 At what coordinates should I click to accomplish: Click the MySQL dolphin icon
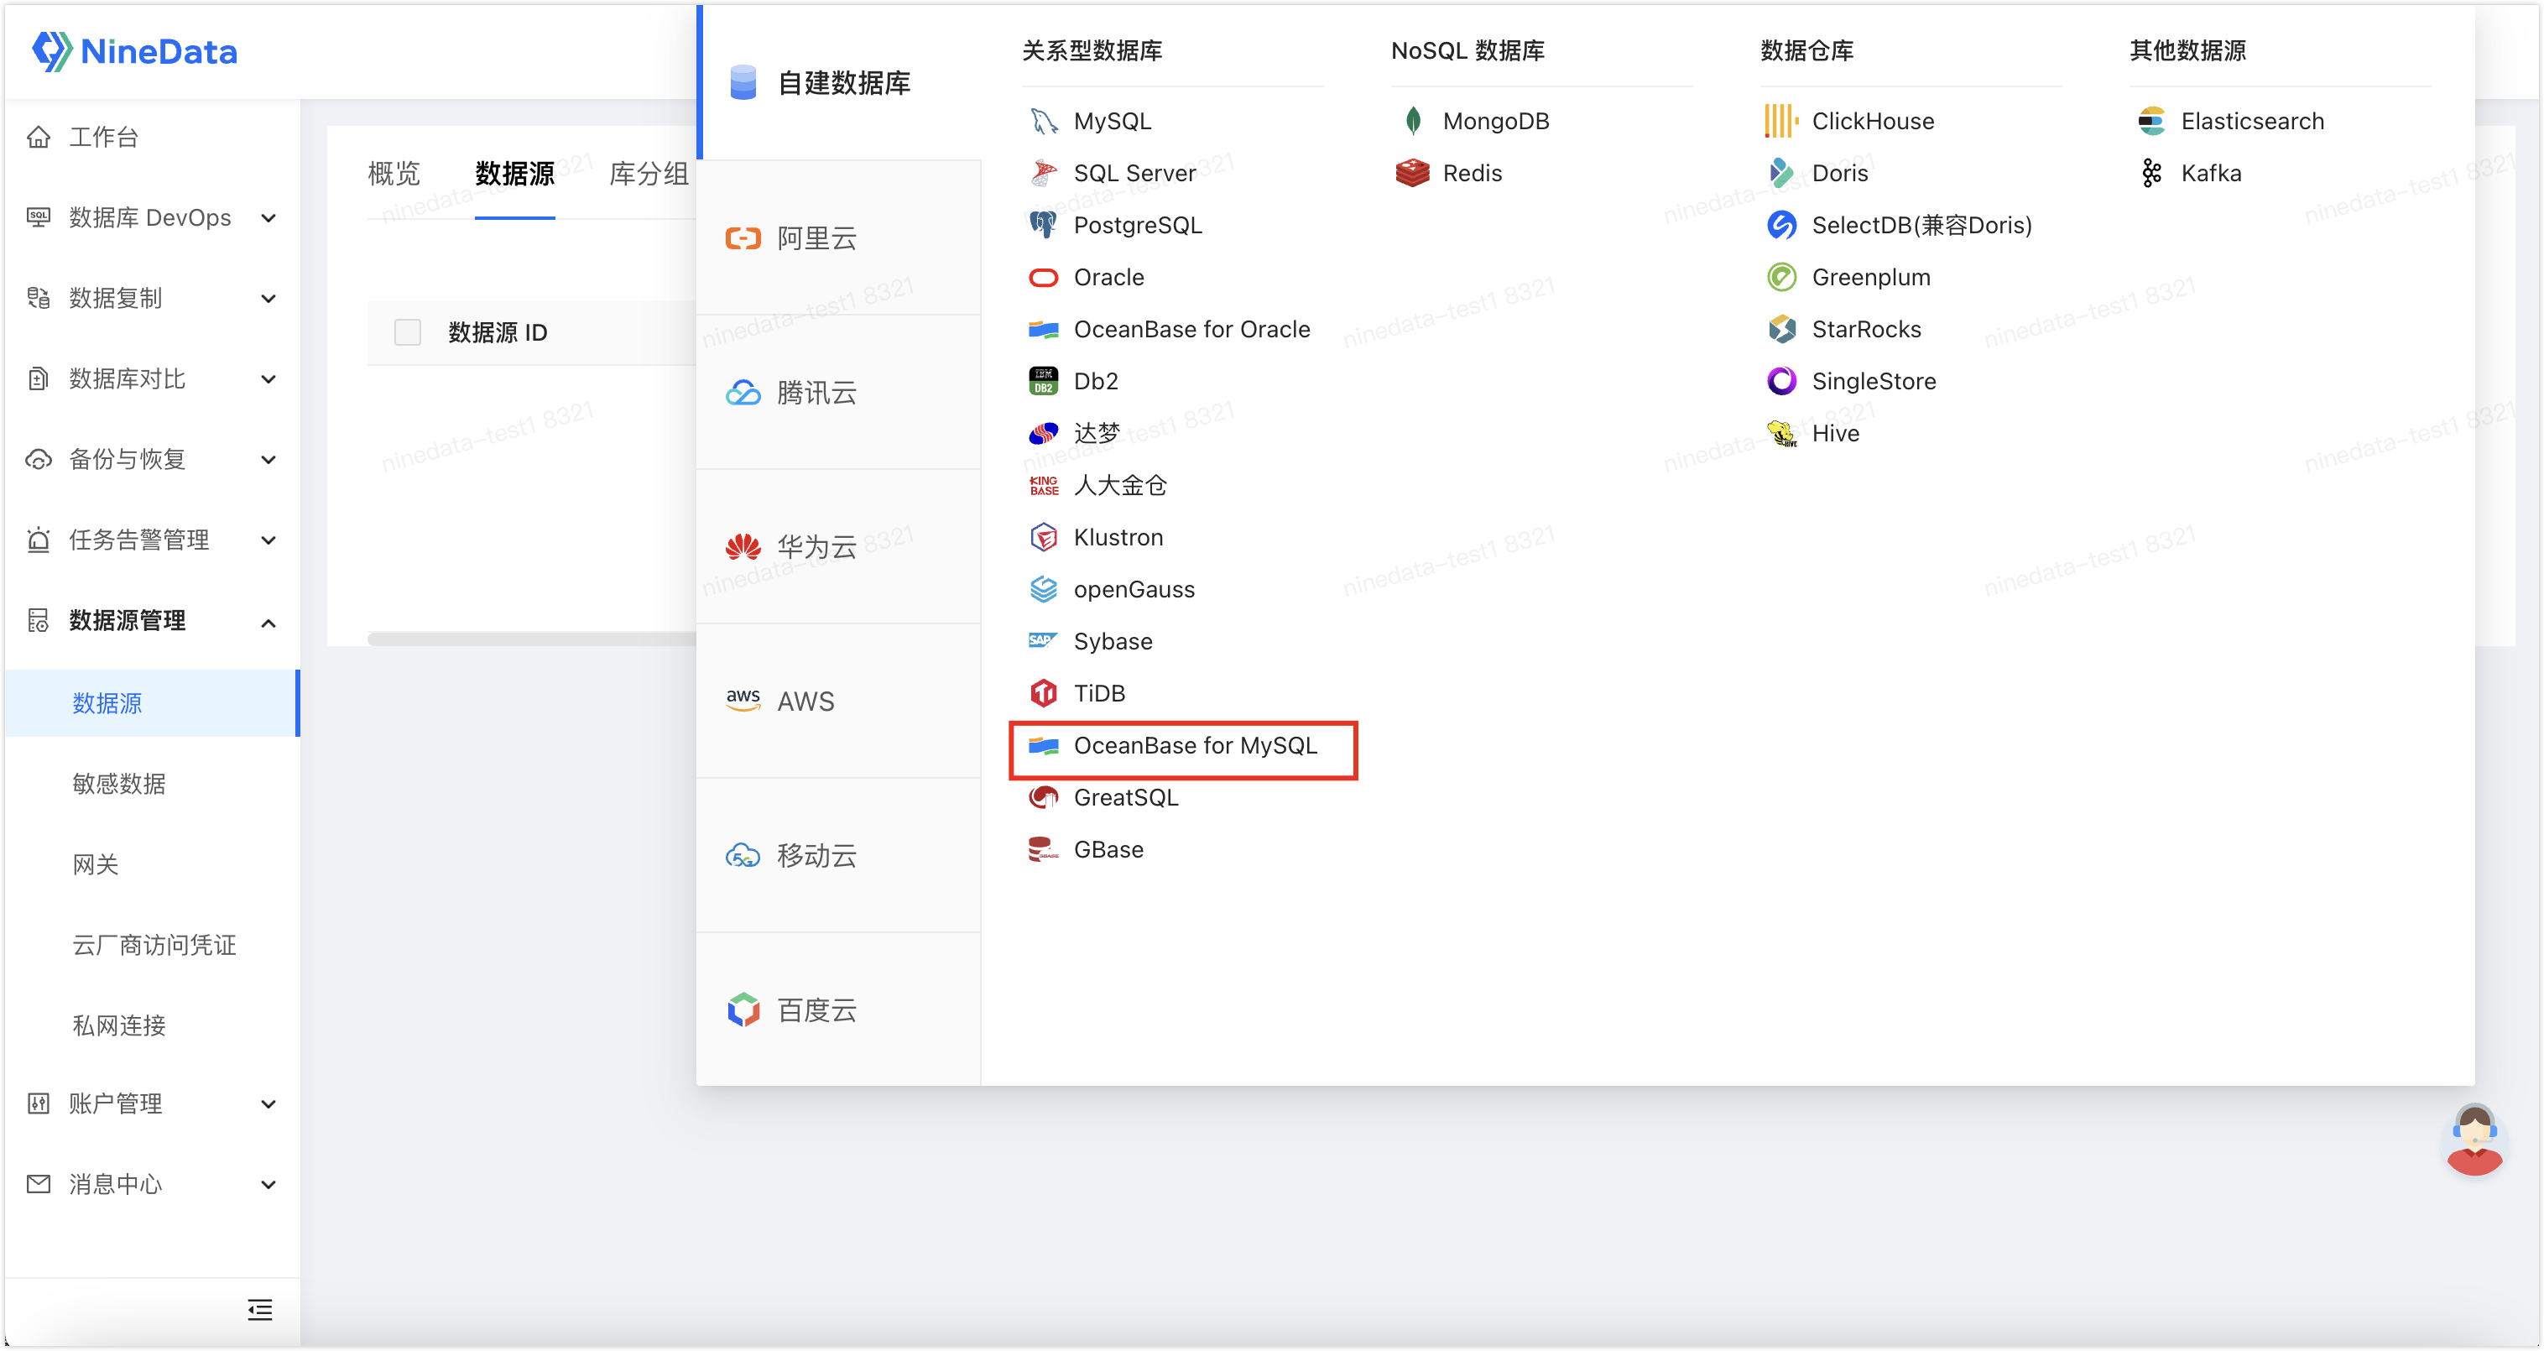pyautogui.click(x=1043, y=122)
